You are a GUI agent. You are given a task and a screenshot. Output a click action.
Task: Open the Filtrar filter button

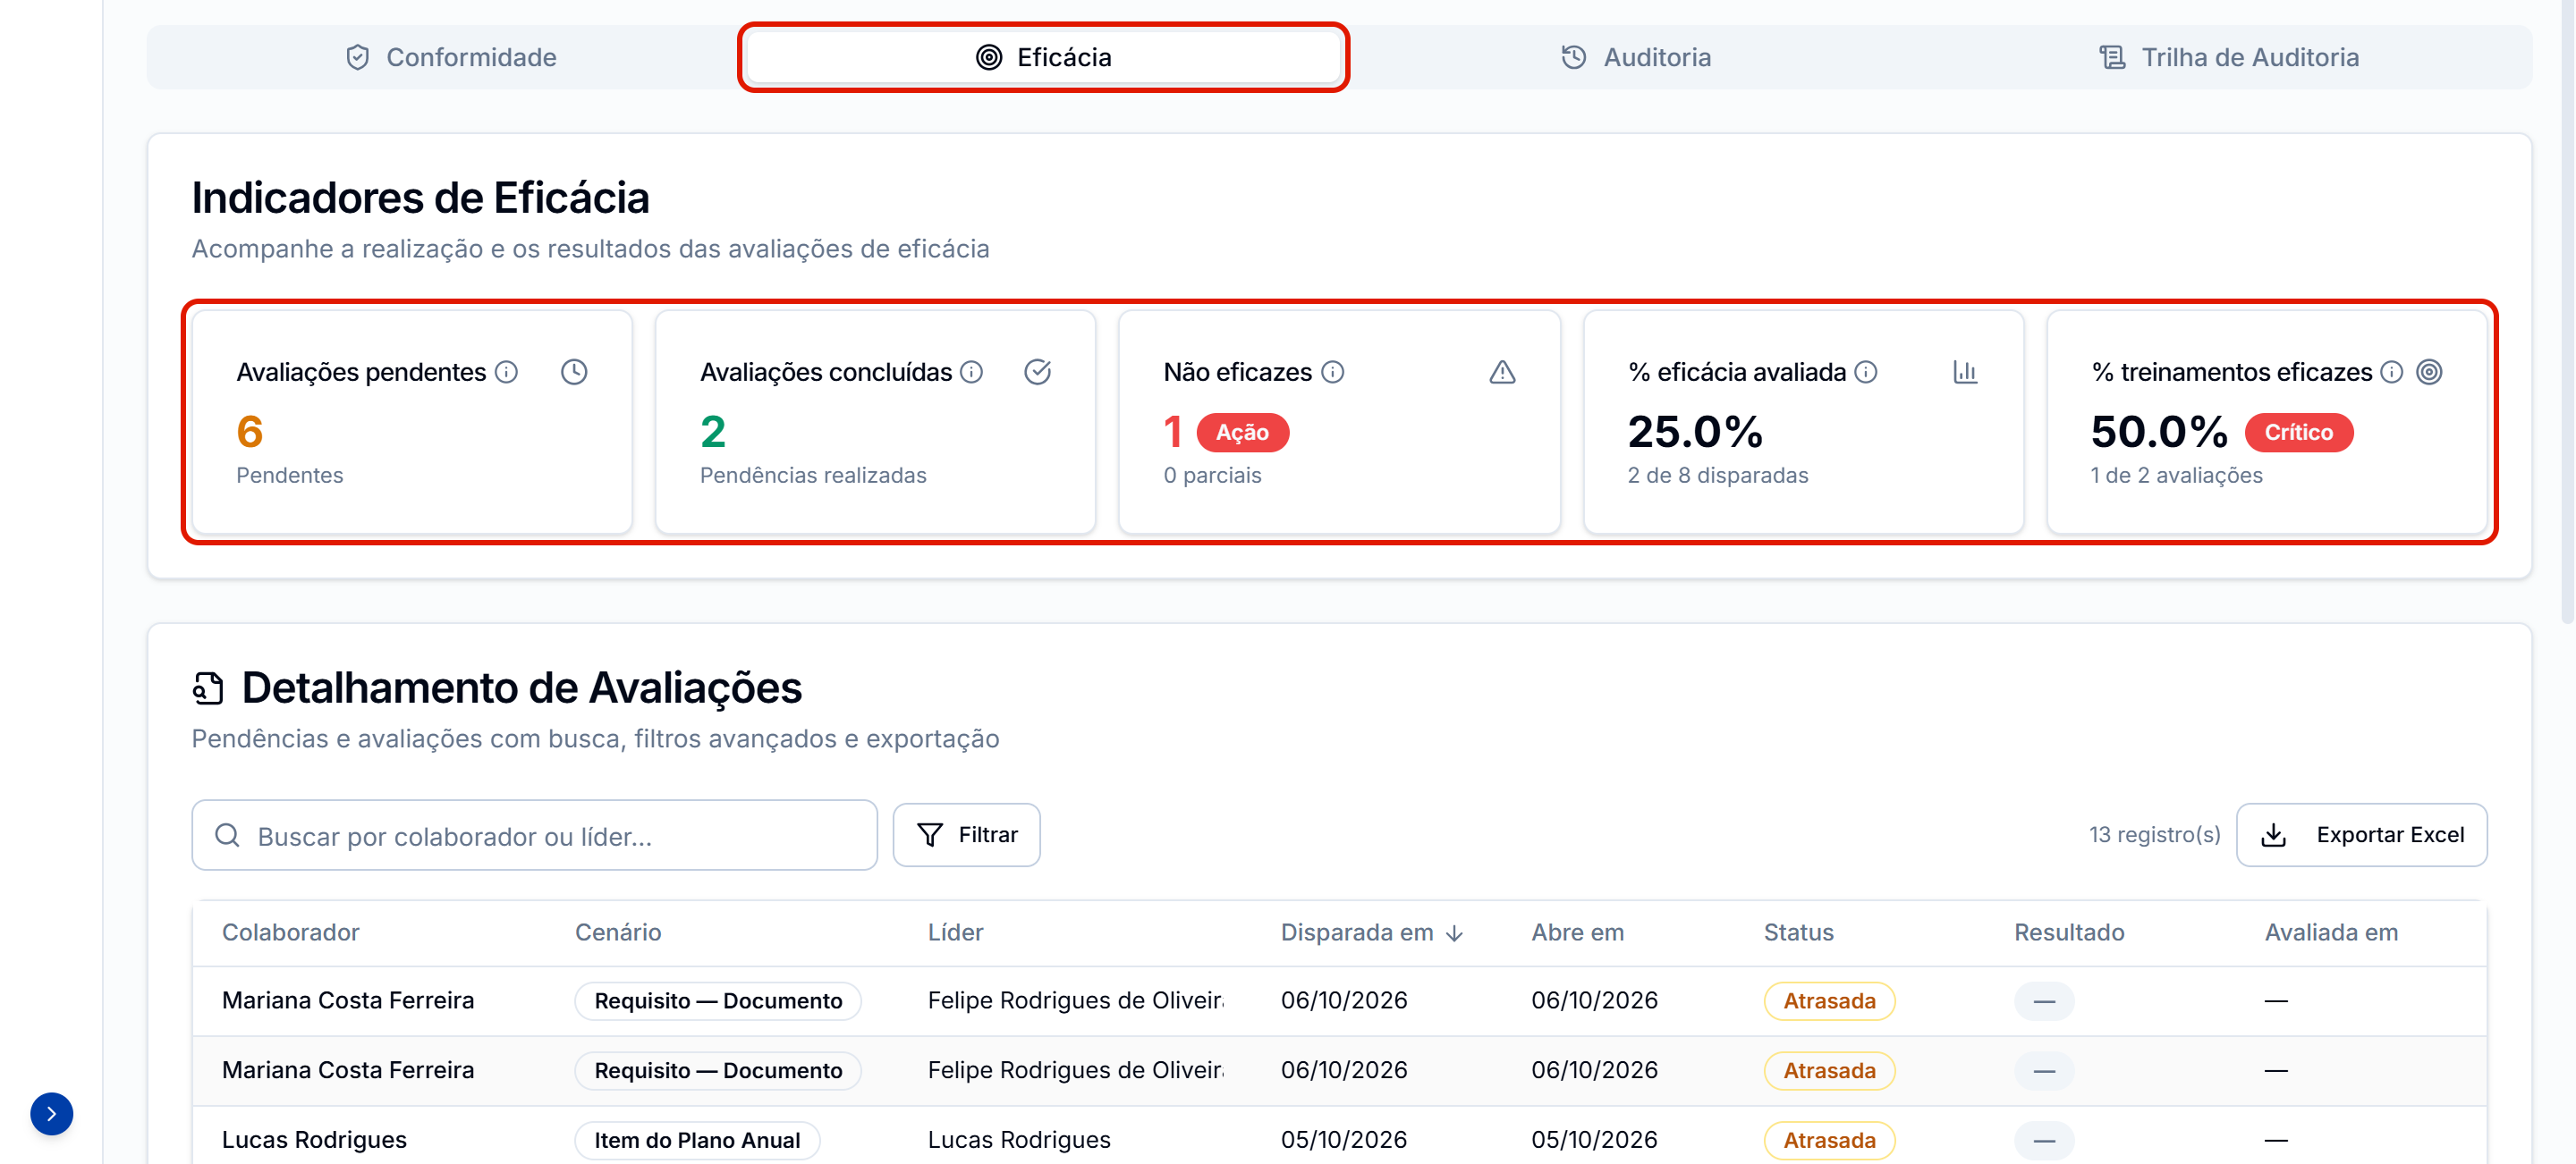966,834
